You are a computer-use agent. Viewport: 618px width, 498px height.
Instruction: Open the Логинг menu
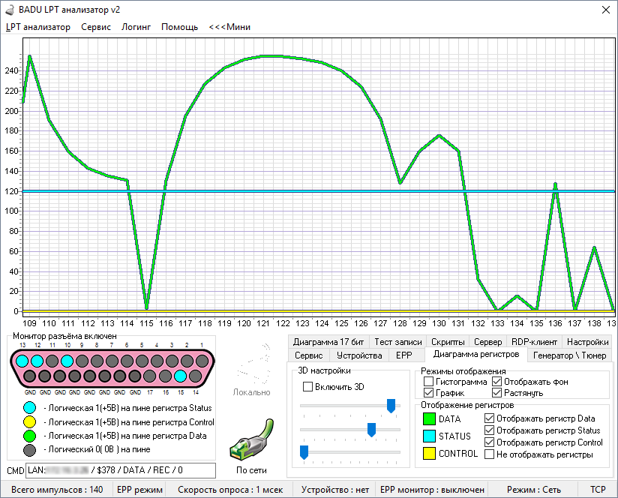(136, 27)
